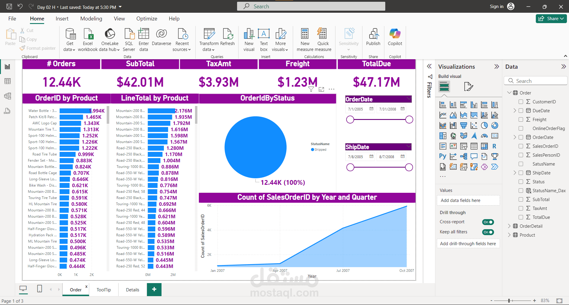Disable the Keep all filters toggle
This screenshot has height=305, width=569.
[488, 232]
